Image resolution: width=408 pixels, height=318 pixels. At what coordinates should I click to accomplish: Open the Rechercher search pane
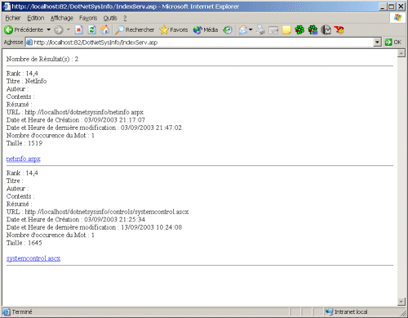coord(135,29)
